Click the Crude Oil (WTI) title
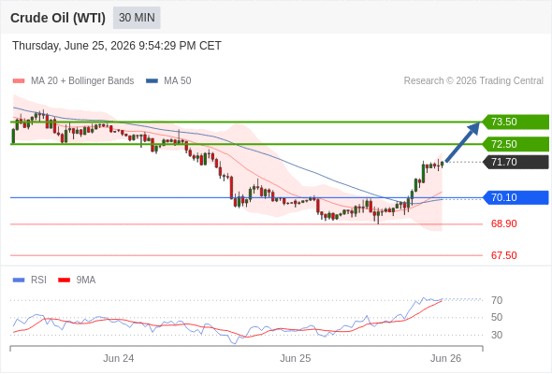The image size is (552, 374). click(x=58, y=18)
